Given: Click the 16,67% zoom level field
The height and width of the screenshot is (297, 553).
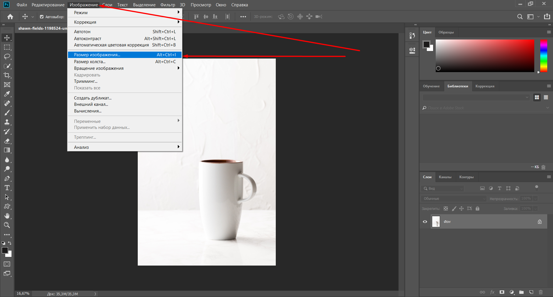Looking at the screenshot, I should coord(23,294).
